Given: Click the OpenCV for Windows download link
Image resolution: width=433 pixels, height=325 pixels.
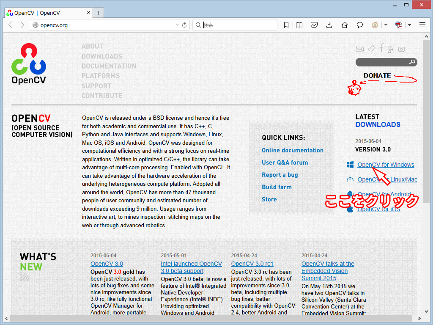Looking at the screenshot, I should [x=386, y=164].
